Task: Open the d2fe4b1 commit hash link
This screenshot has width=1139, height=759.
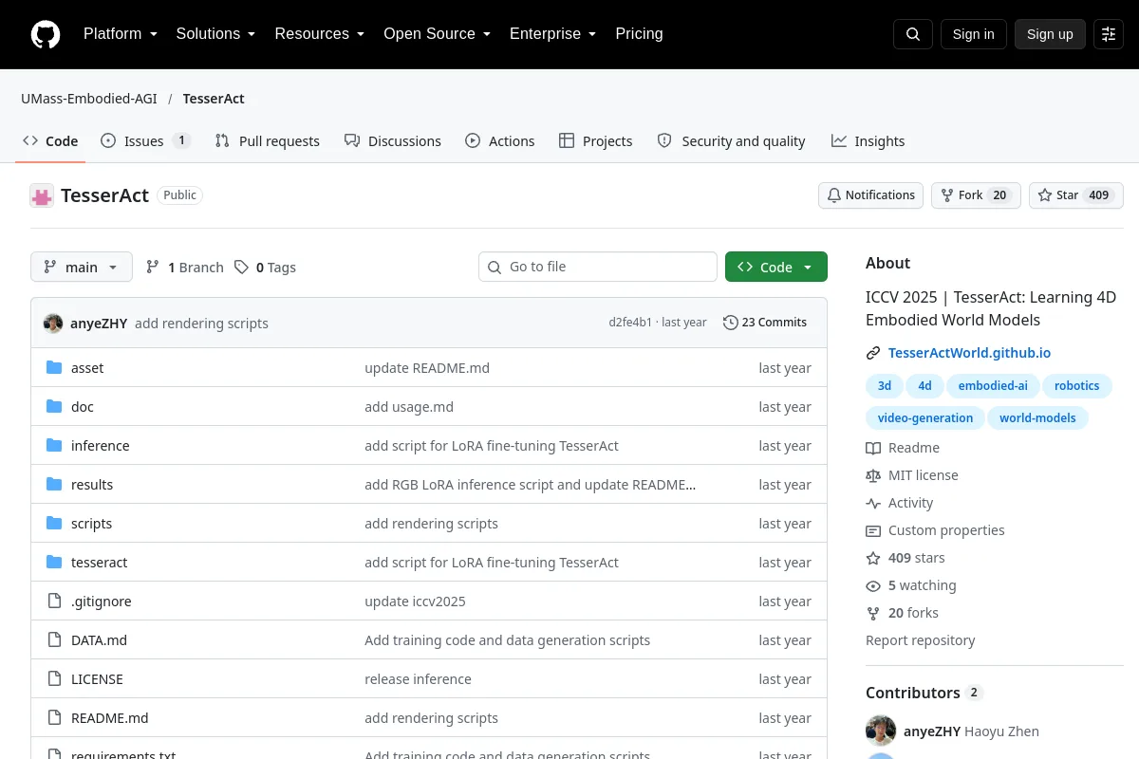Action: pyautogui.click(x=630, y=323)
